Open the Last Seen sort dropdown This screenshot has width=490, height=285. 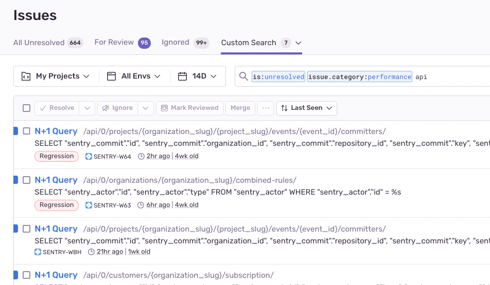307,108
